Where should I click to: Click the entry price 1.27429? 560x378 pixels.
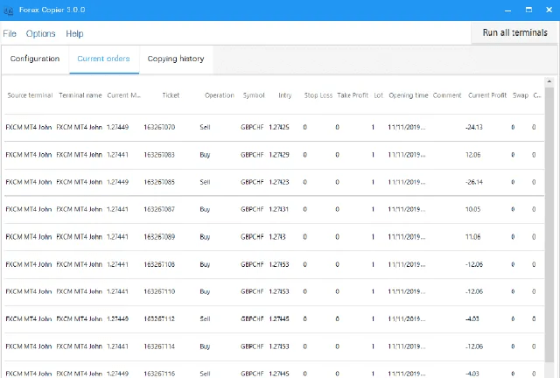point(279,155)
